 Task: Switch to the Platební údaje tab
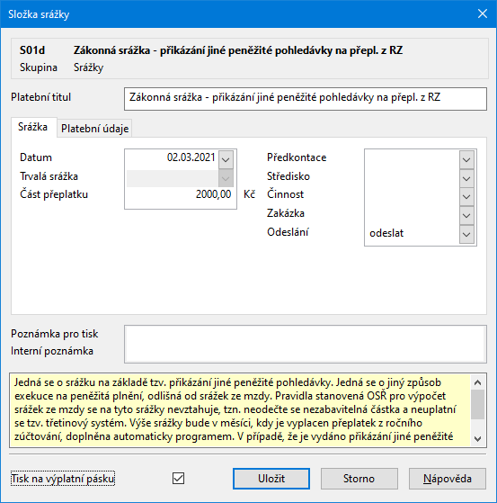point(95,129)
